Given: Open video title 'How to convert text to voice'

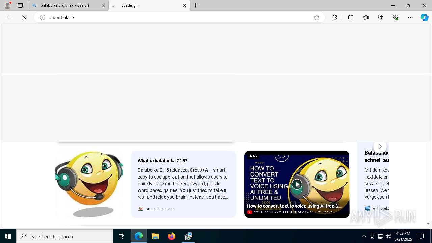Looking at the screenshot, I should click(294, 206).
